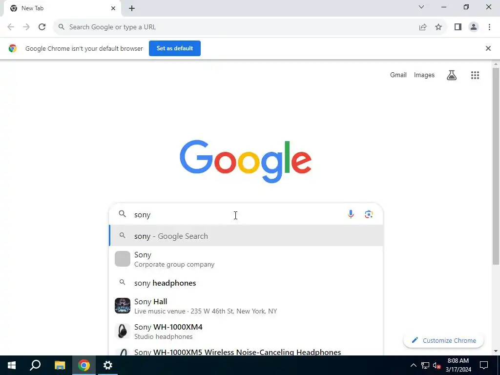Open the Gmail link

point(398,75)
